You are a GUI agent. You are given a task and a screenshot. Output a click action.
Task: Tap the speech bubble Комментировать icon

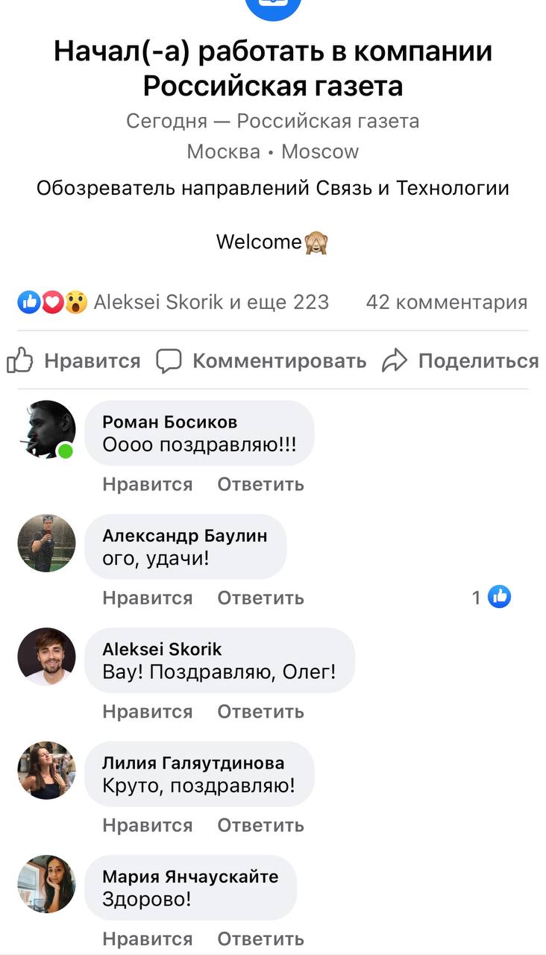pos(169,361)
